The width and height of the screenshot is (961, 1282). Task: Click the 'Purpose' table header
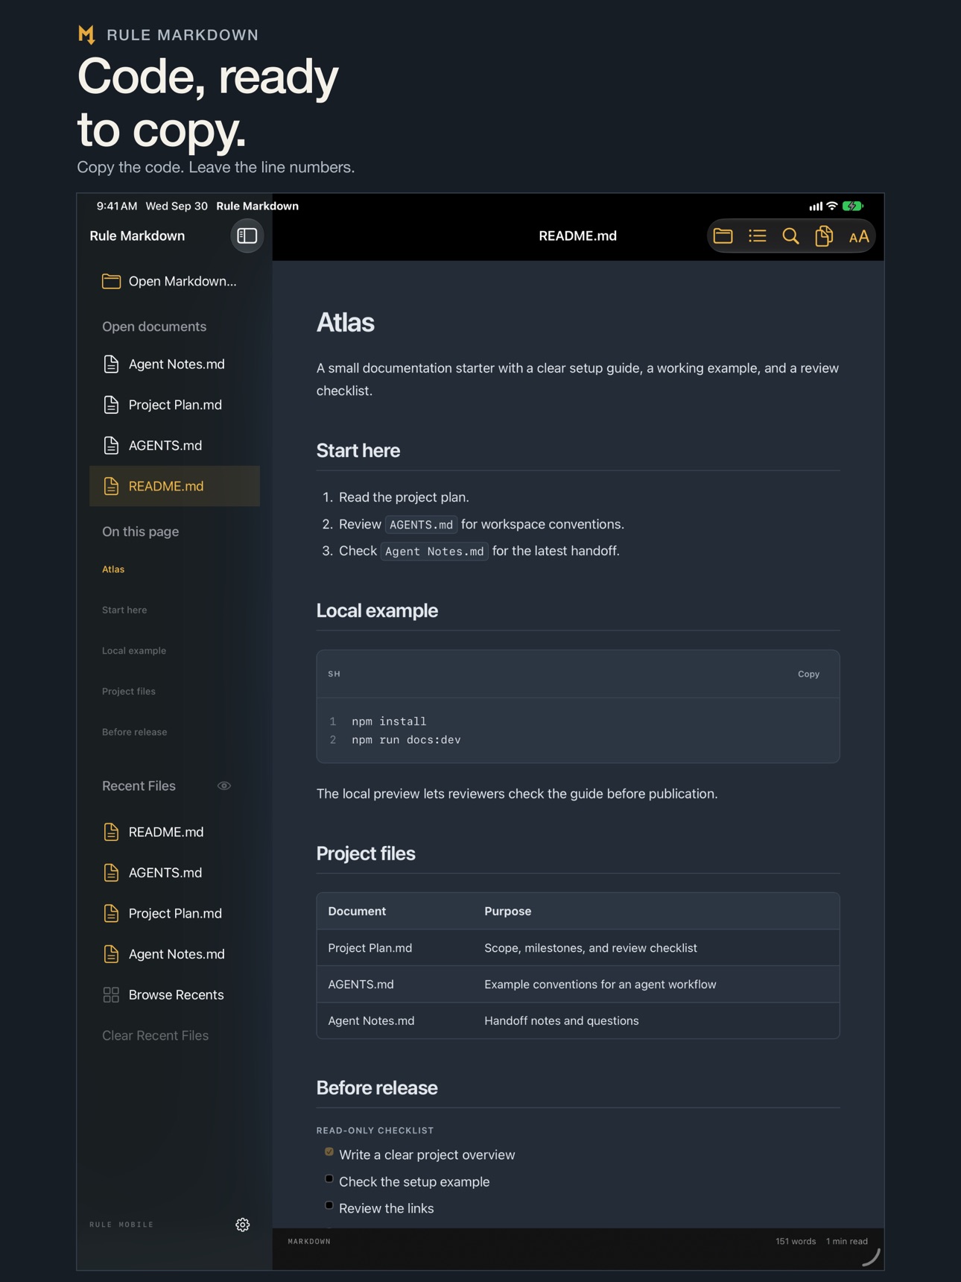click(507, 912)
